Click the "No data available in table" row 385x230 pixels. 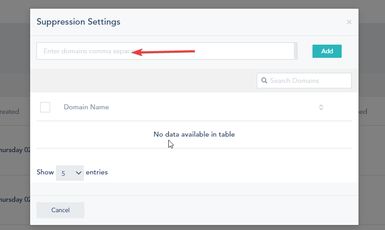point(194,134)
